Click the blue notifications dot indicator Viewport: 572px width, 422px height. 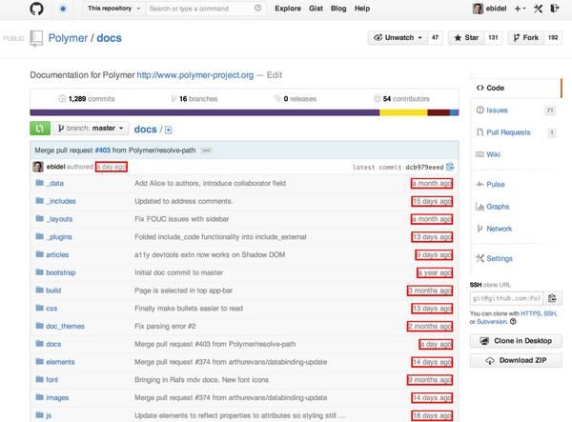63,9
